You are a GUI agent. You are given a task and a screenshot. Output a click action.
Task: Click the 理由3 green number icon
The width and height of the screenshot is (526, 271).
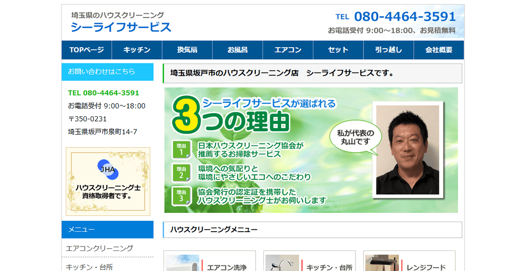181,196
